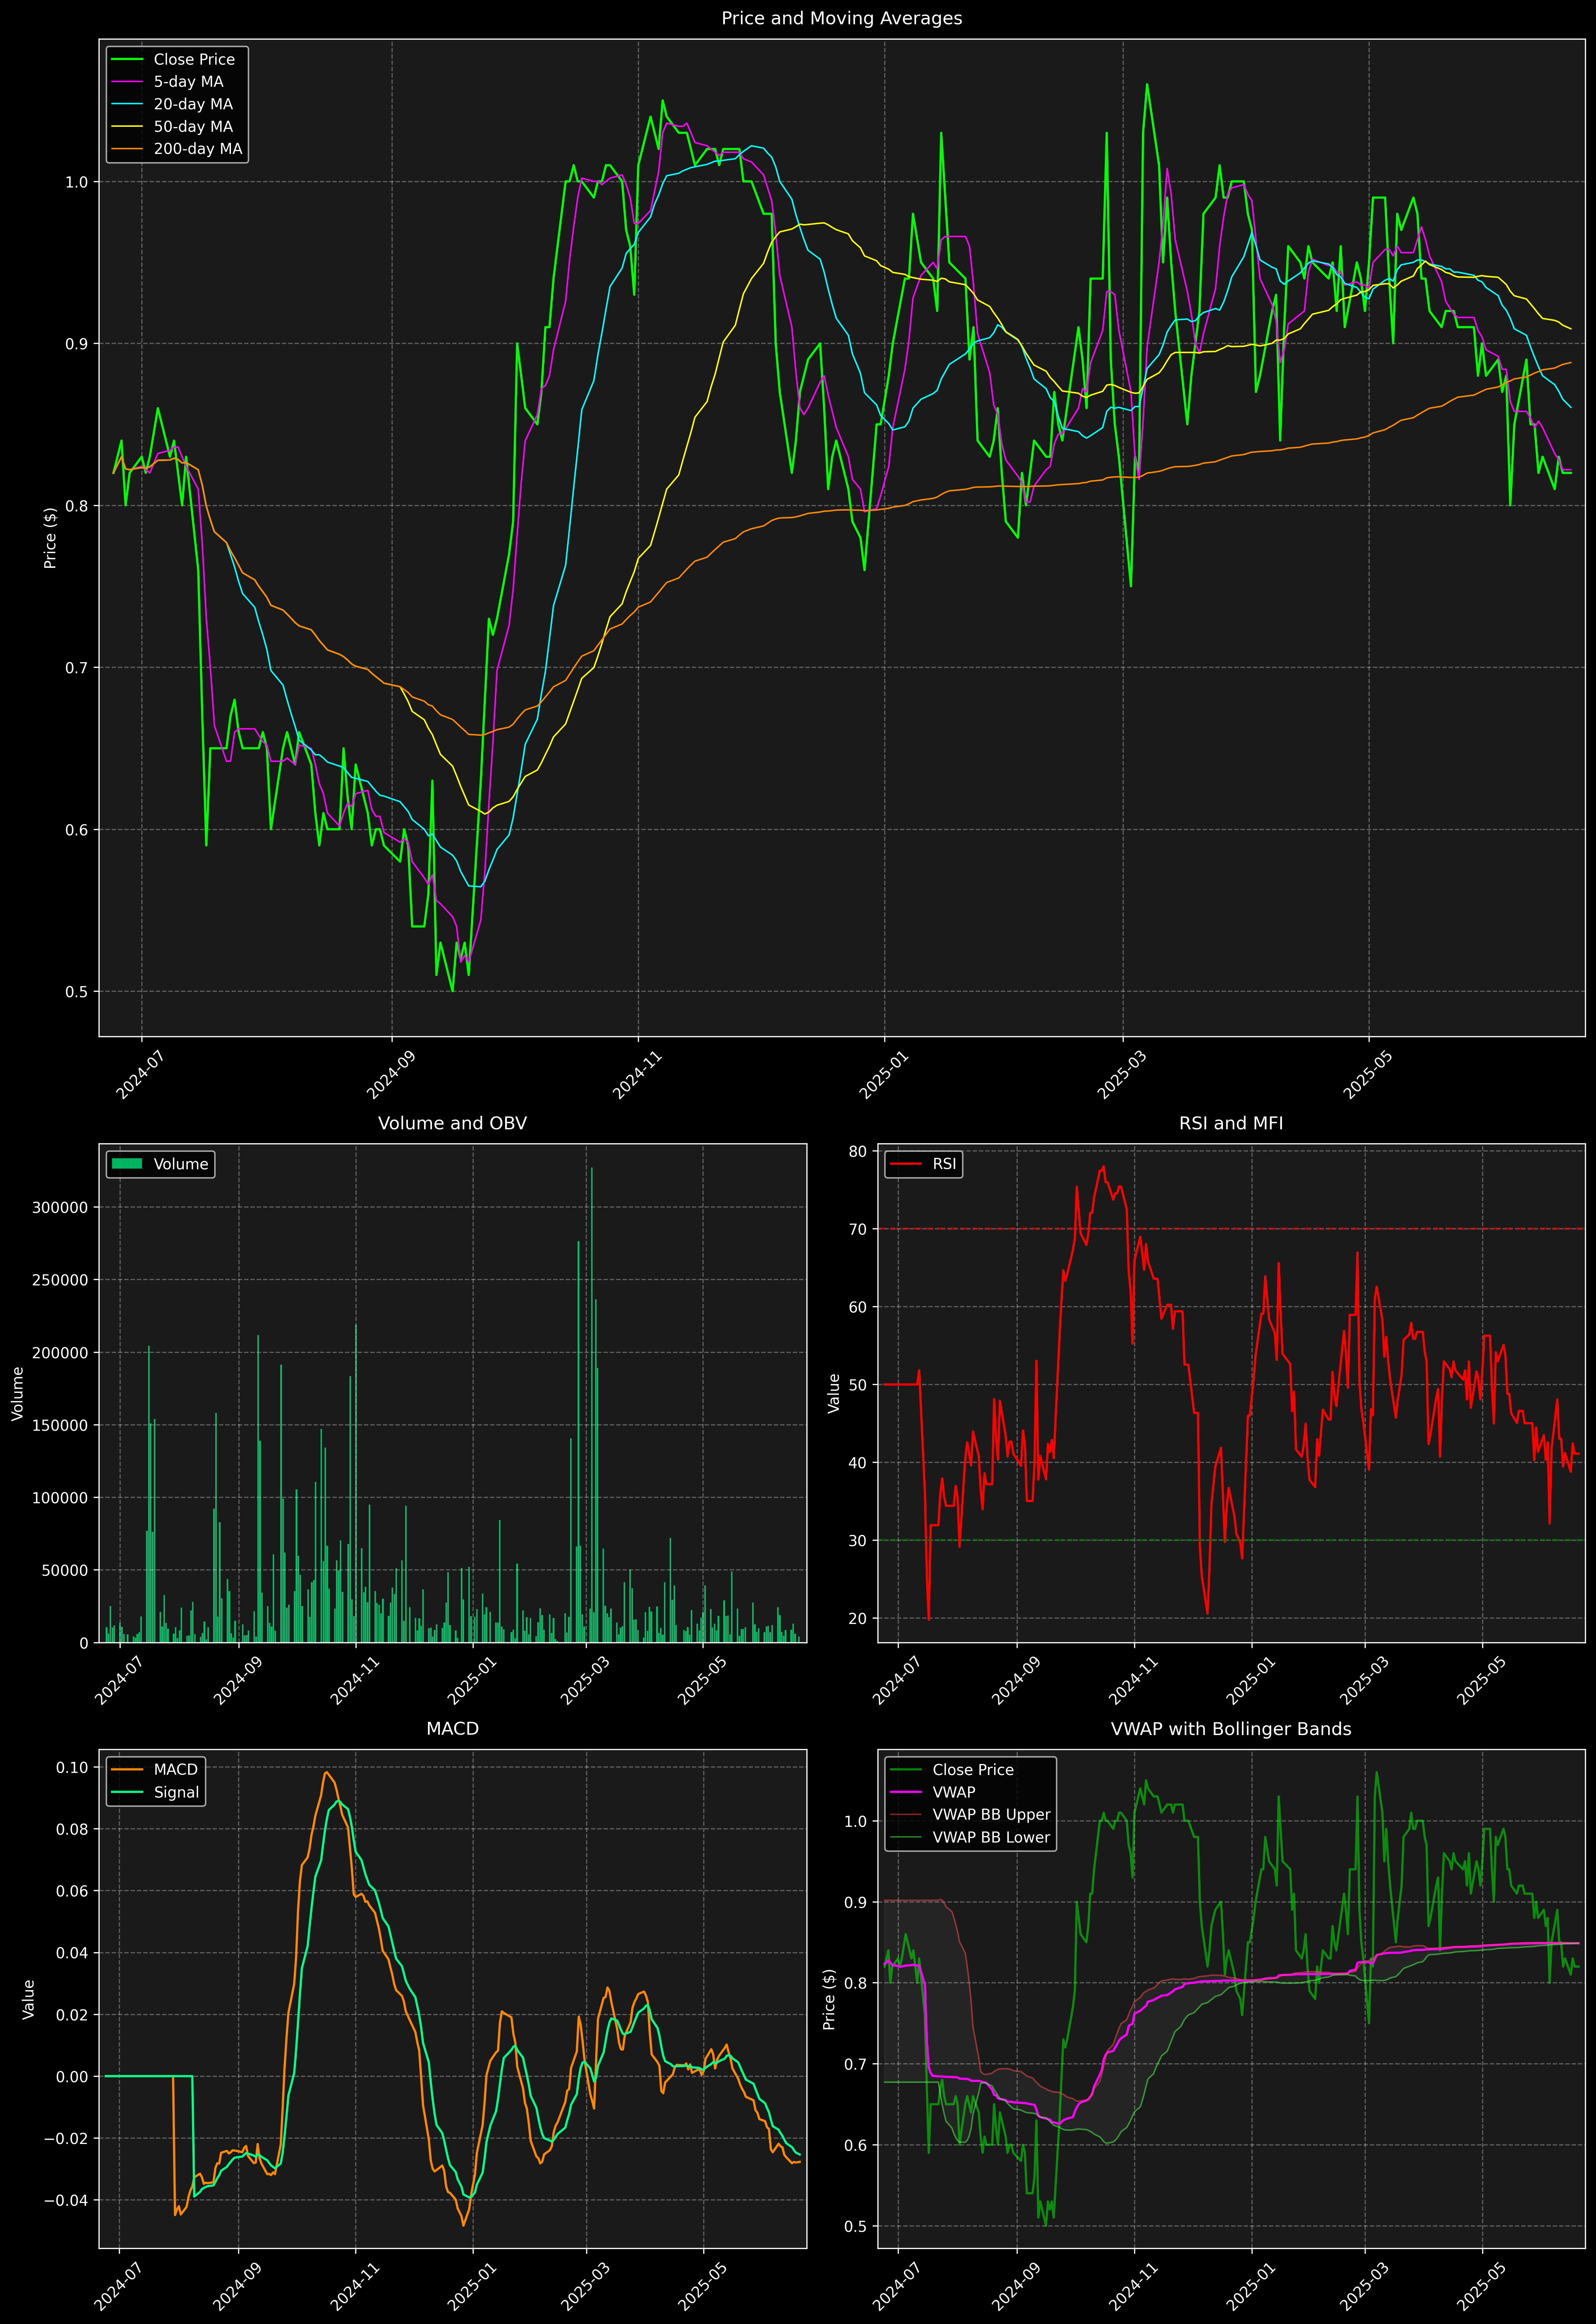Click the 150000 tick on the Volume chart
The image size is (1596, 2324).
tap(60, 1426)
